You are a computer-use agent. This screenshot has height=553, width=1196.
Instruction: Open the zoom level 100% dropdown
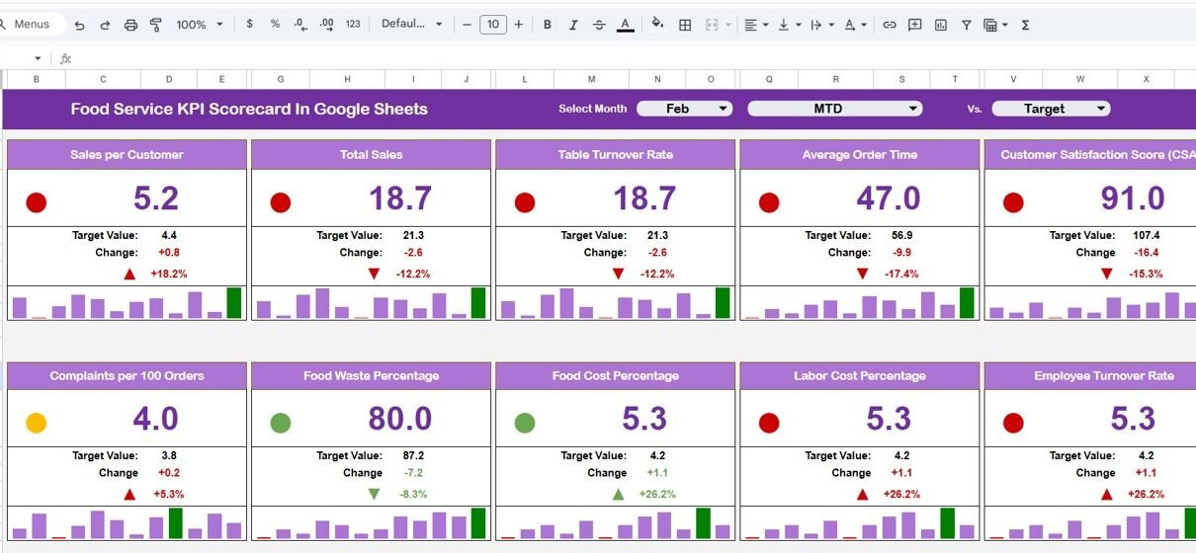click(200, 25)
